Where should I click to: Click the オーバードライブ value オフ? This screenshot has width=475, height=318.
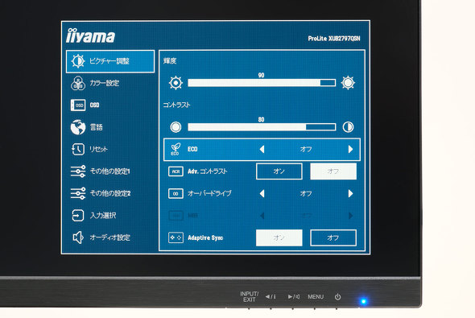306,193
